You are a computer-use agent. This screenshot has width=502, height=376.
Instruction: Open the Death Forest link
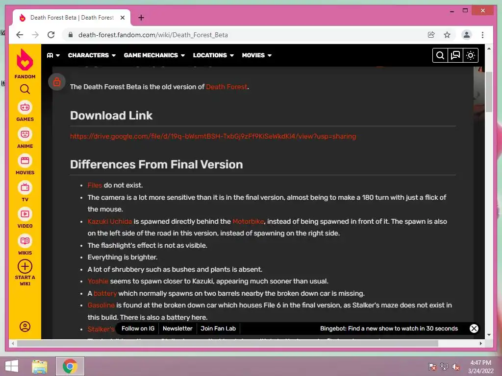(226, 87)
